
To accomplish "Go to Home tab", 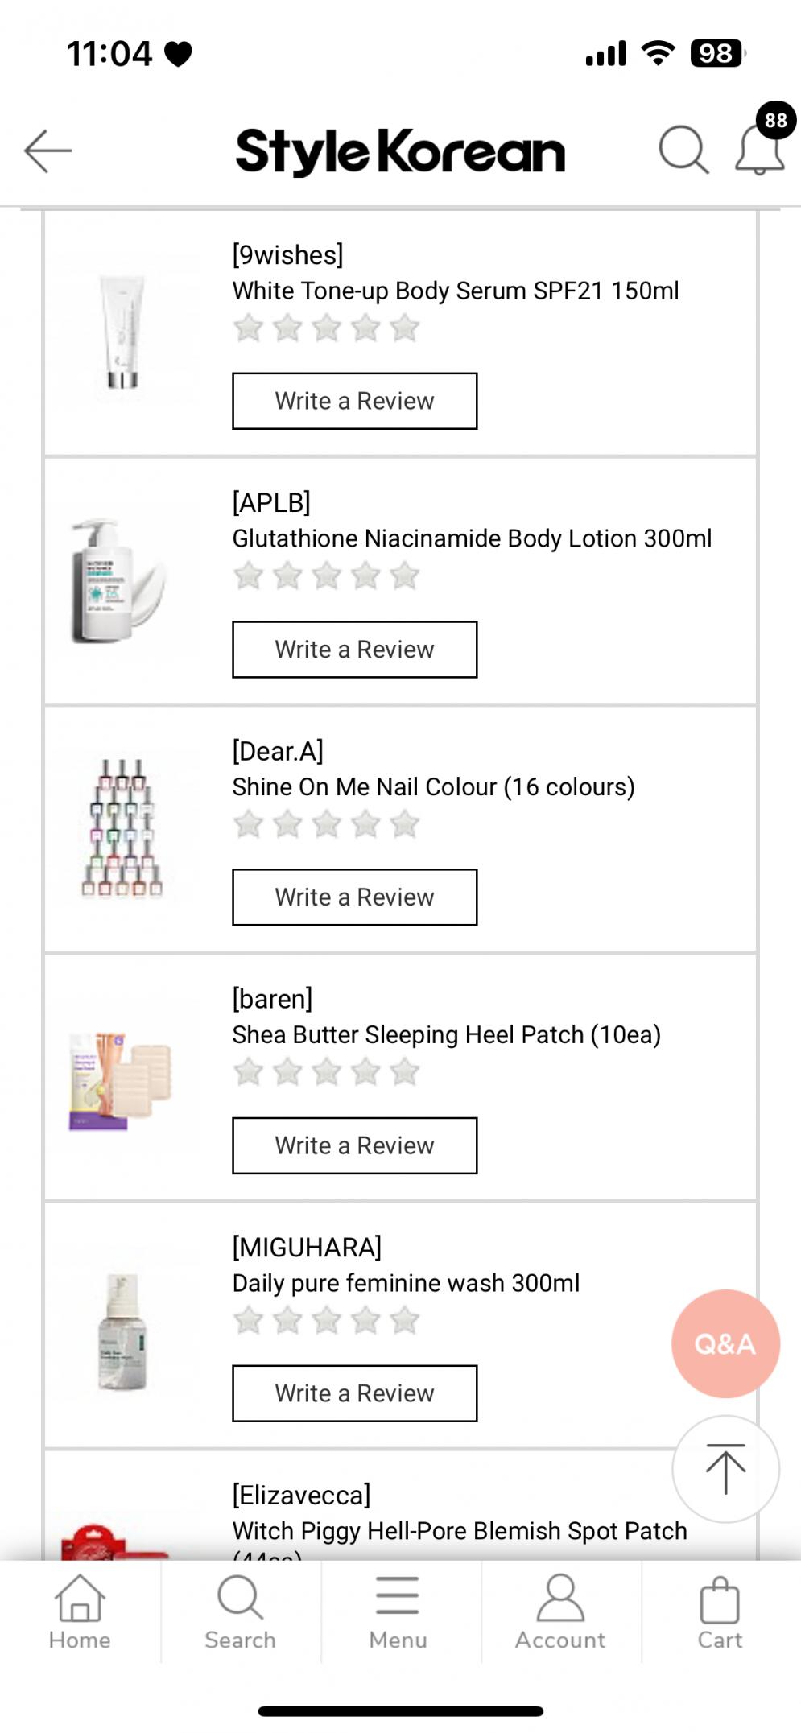I will pyautogui.click(x=80, y=1613).
